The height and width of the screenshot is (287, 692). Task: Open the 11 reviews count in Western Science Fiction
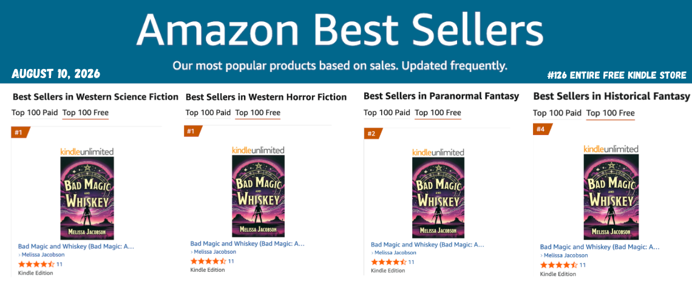pyautogui.click(x=59, y=264)
